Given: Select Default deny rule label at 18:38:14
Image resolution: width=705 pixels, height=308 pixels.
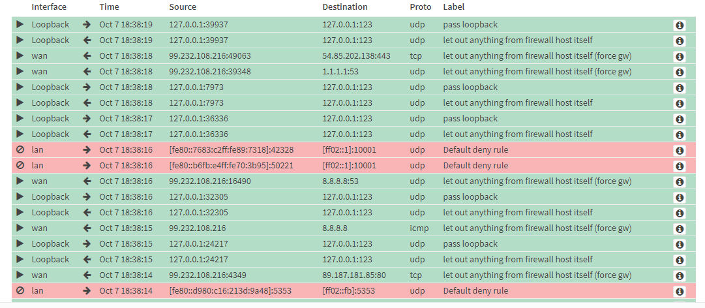Looking at the screenshot, I should click(475, 290).
